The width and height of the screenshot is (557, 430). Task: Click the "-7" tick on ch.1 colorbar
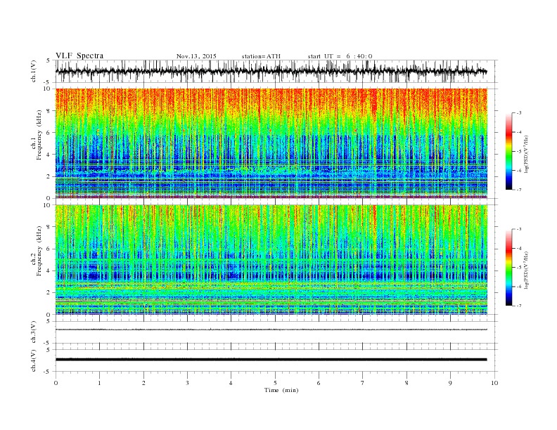coord(519,190)
